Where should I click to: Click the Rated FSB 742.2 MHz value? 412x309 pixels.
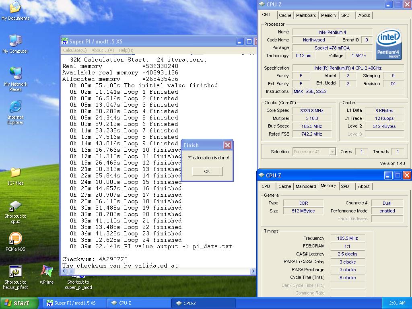coord(312,134)
